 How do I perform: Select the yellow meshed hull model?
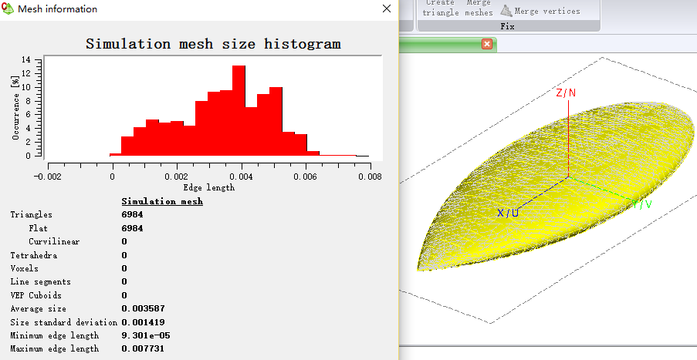(556, 187)
